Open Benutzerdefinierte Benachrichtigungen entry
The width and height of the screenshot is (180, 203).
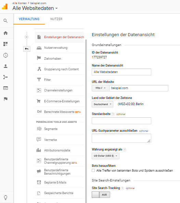(59, 172)
